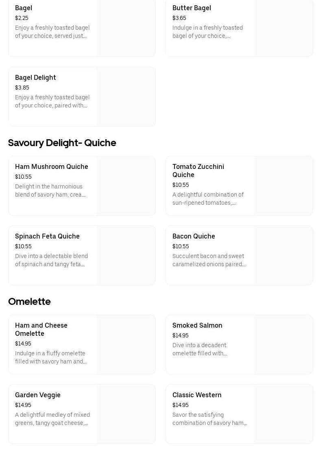Click the Bagel Delight image placeholder
The width and height of the screenshot is (327, 453).
126,97
